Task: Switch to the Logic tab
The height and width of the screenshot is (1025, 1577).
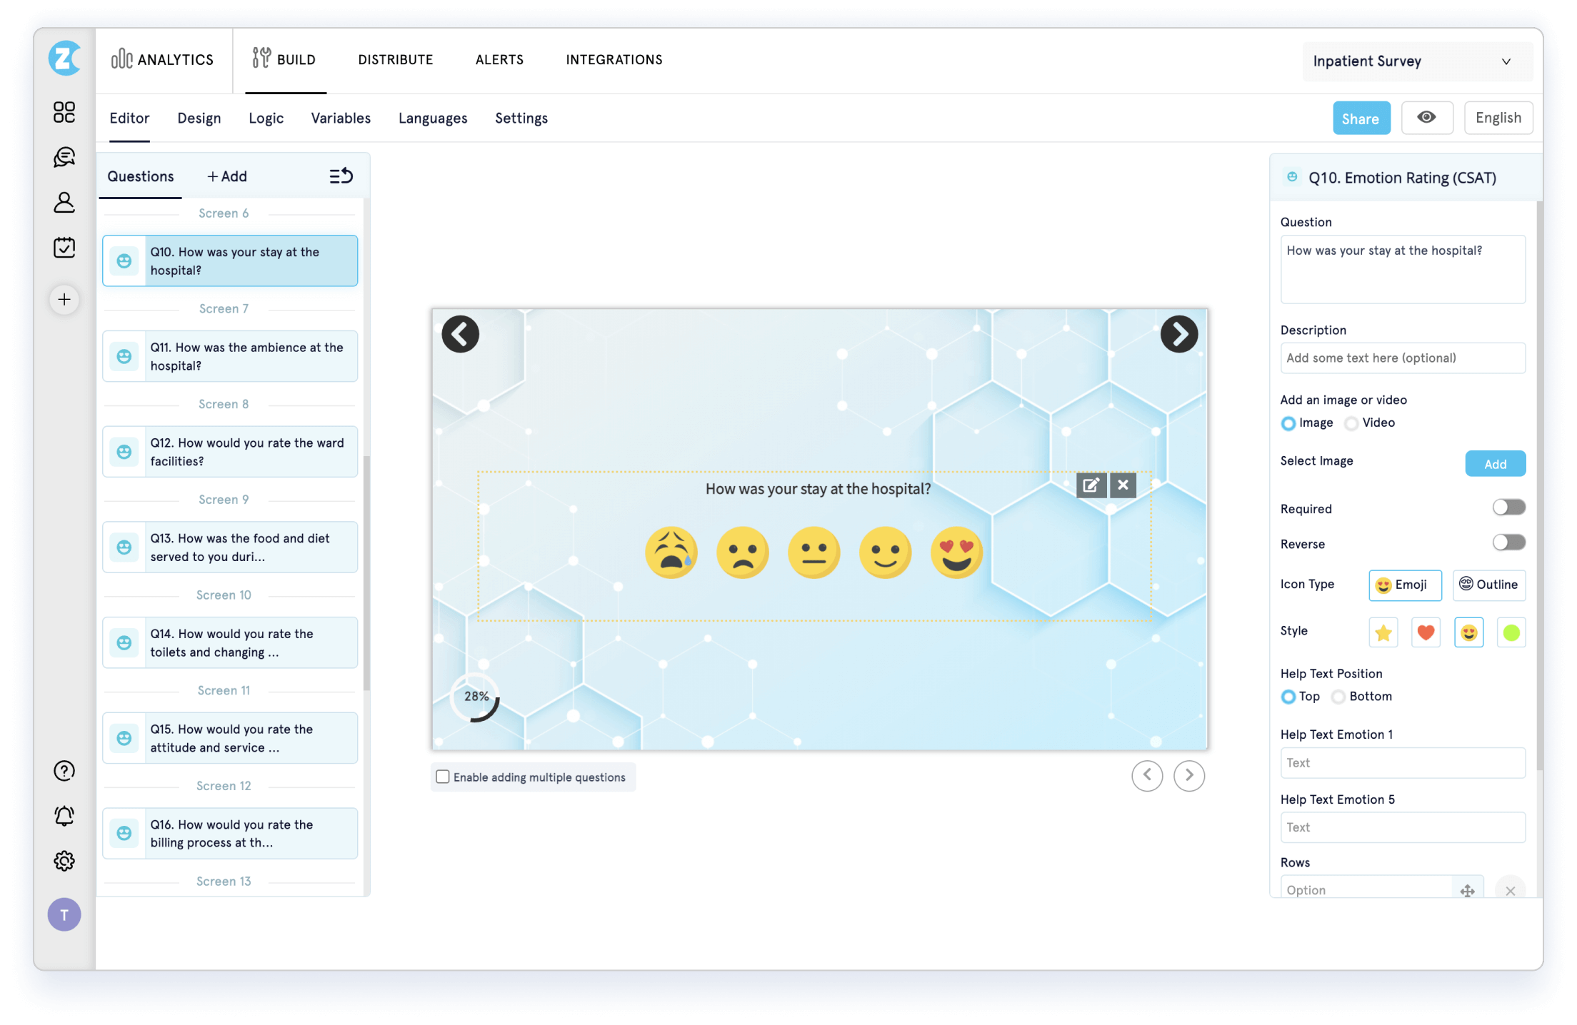Action: click(x=266, y=118)
